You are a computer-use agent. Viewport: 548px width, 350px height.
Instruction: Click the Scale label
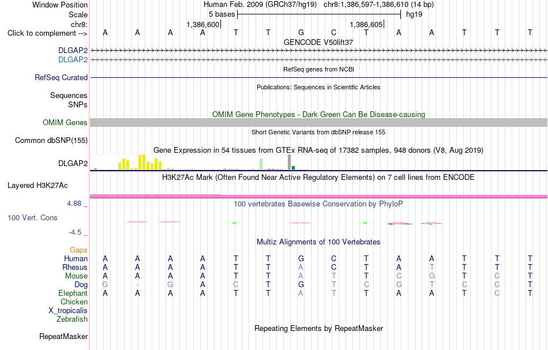[78, 14]
